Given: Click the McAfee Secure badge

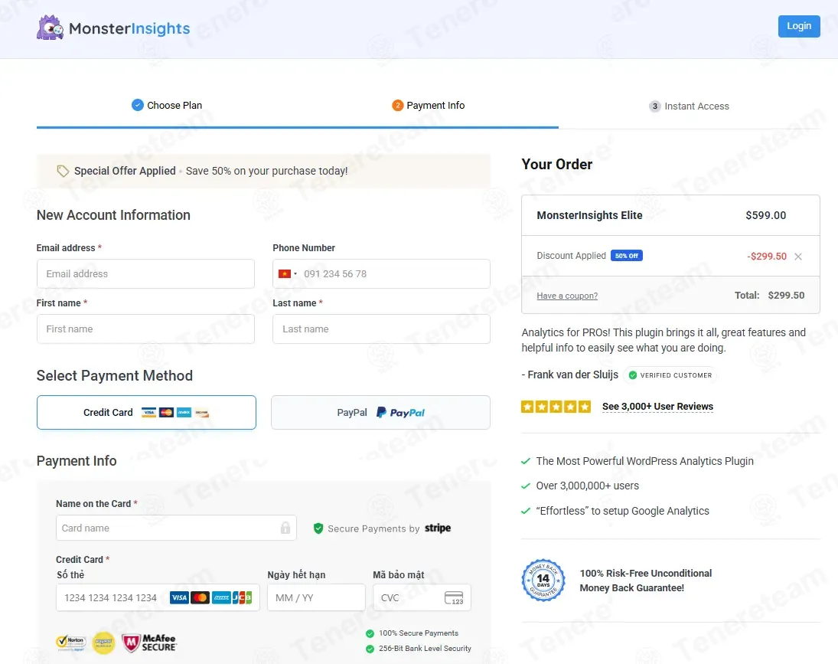Looking at the screenshot, I should (149, 643).
